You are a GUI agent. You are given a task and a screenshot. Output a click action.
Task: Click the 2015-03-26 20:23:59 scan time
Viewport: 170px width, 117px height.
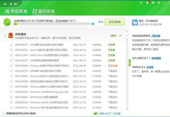[150, 24]
